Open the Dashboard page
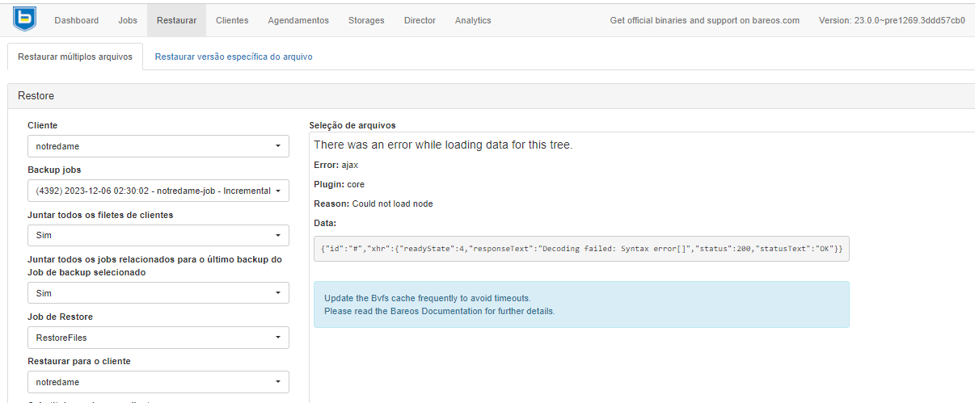 (77, 20)
